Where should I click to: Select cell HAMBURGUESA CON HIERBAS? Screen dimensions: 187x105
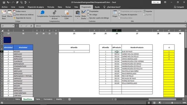point(137,61)
